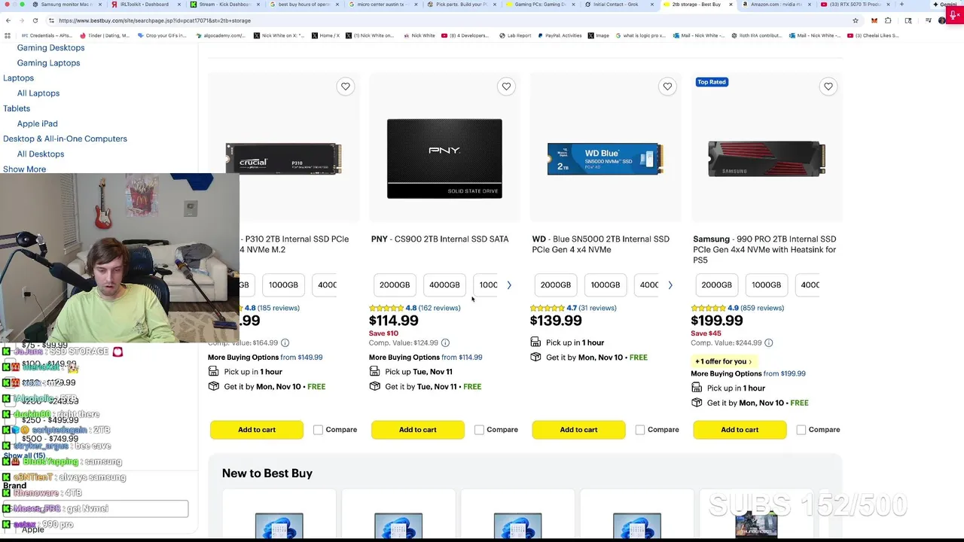
Task: Select 1000GB capacity for the WD Blue SN5000
Action: (x=606, y=285)
